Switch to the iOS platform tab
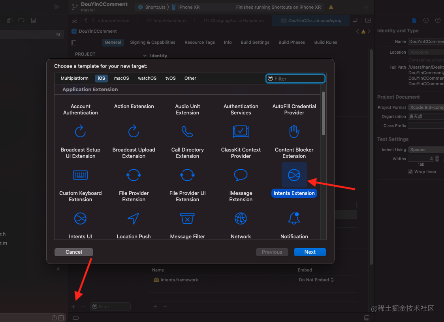Image resolution: width=444 pixels, height=322 pixels. (102, 78)
